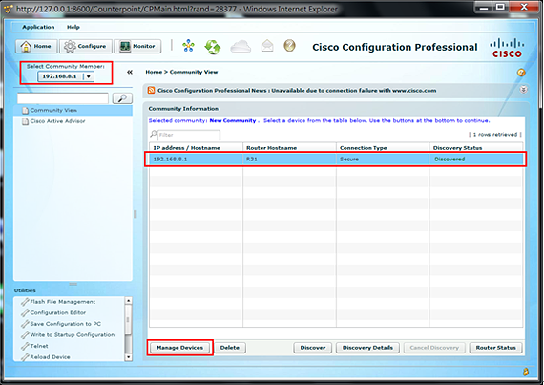This screenshot has height=385, width=544.
Task: Click the round help question icon
Action: (289, 45)
